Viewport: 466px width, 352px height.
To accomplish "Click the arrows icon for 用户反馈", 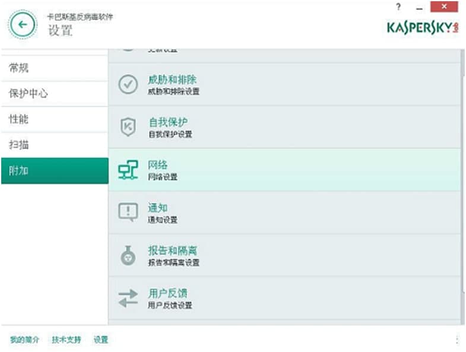I will [x=128, y=298].
